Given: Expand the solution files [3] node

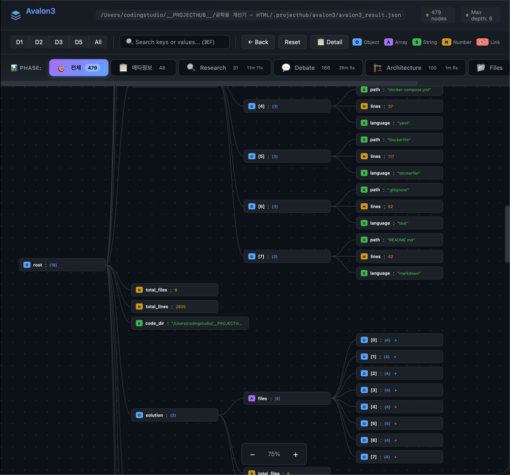Looking at the screenshot, I should click(396, 390).
